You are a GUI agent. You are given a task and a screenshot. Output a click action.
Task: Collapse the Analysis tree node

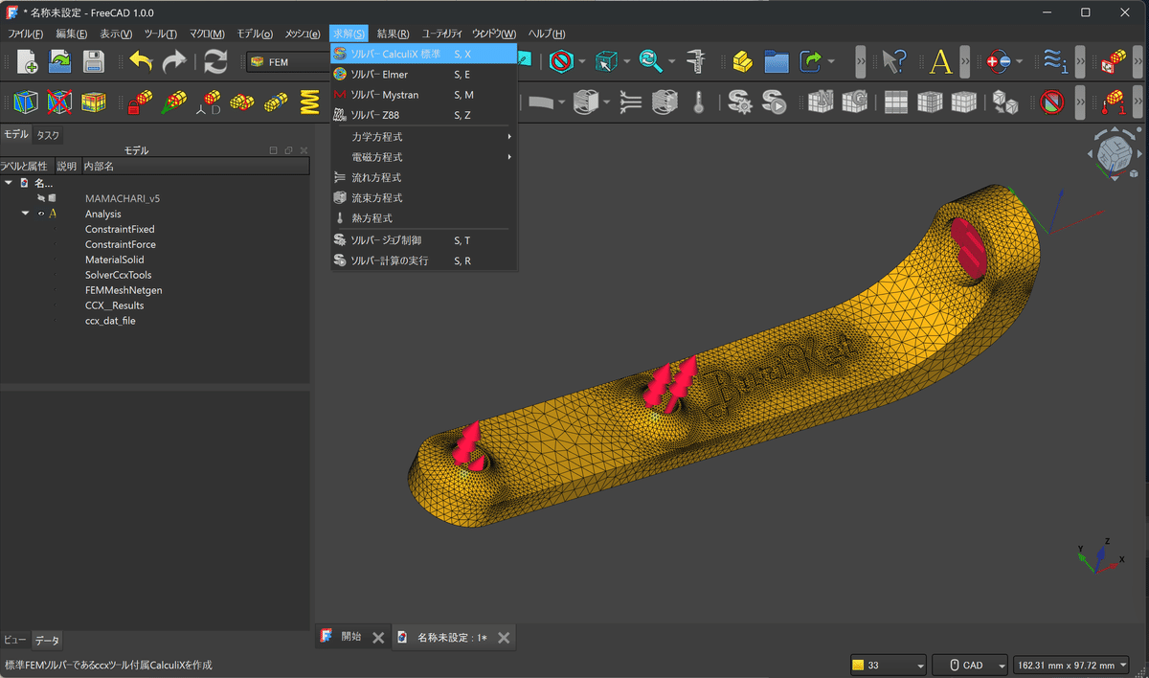[26, 215]
